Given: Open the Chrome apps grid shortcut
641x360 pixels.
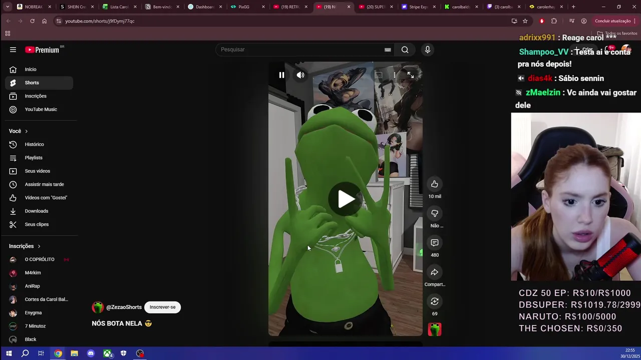Looking at the screenshot, I should coord(8,33).
